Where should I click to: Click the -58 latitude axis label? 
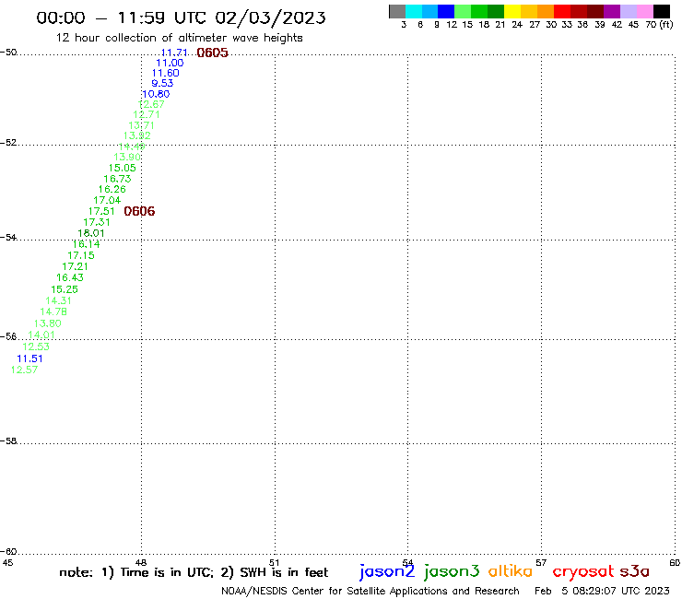pos(8,441)
